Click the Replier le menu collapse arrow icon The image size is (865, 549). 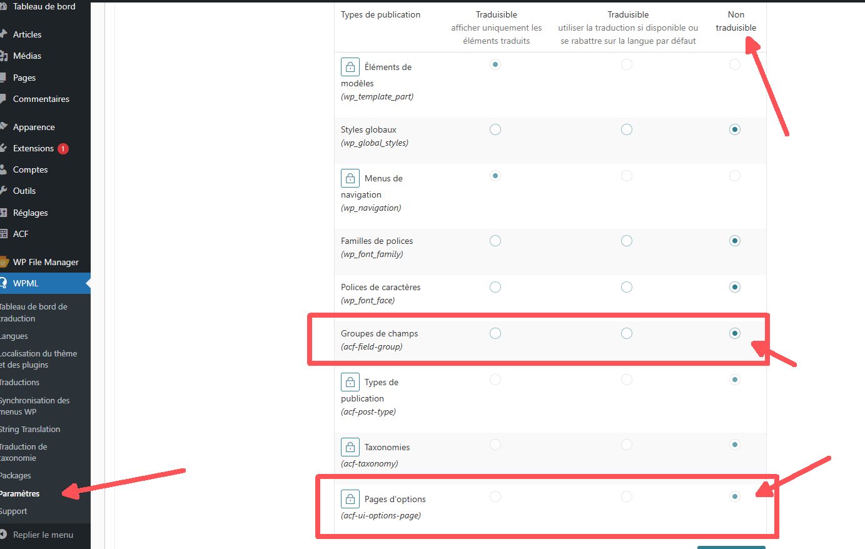[4, 535]
